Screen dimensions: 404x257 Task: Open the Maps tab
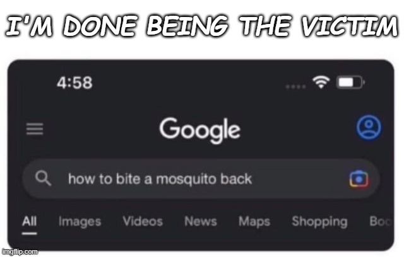click(254, 222)
